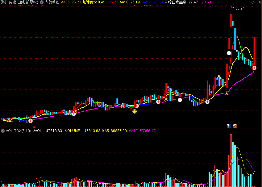Click the diamond icon in top-right corner
262x187 pixels.
click(x=253, y=2)
